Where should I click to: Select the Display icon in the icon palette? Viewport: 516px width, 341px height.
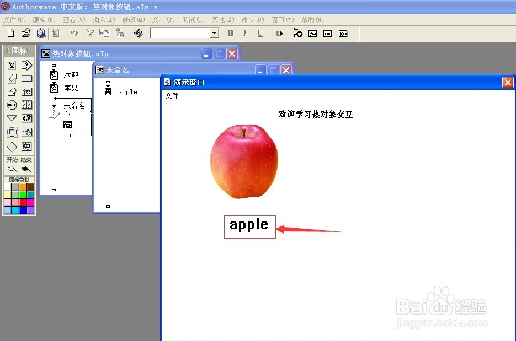12,65
